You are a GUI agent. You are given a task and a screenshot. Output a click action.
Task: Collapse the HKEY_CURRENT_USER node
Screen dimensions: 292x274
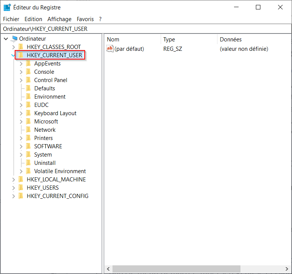pos(13,55)
